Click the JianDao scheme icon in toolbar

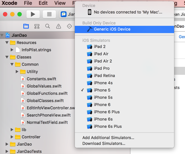[64, 14]
